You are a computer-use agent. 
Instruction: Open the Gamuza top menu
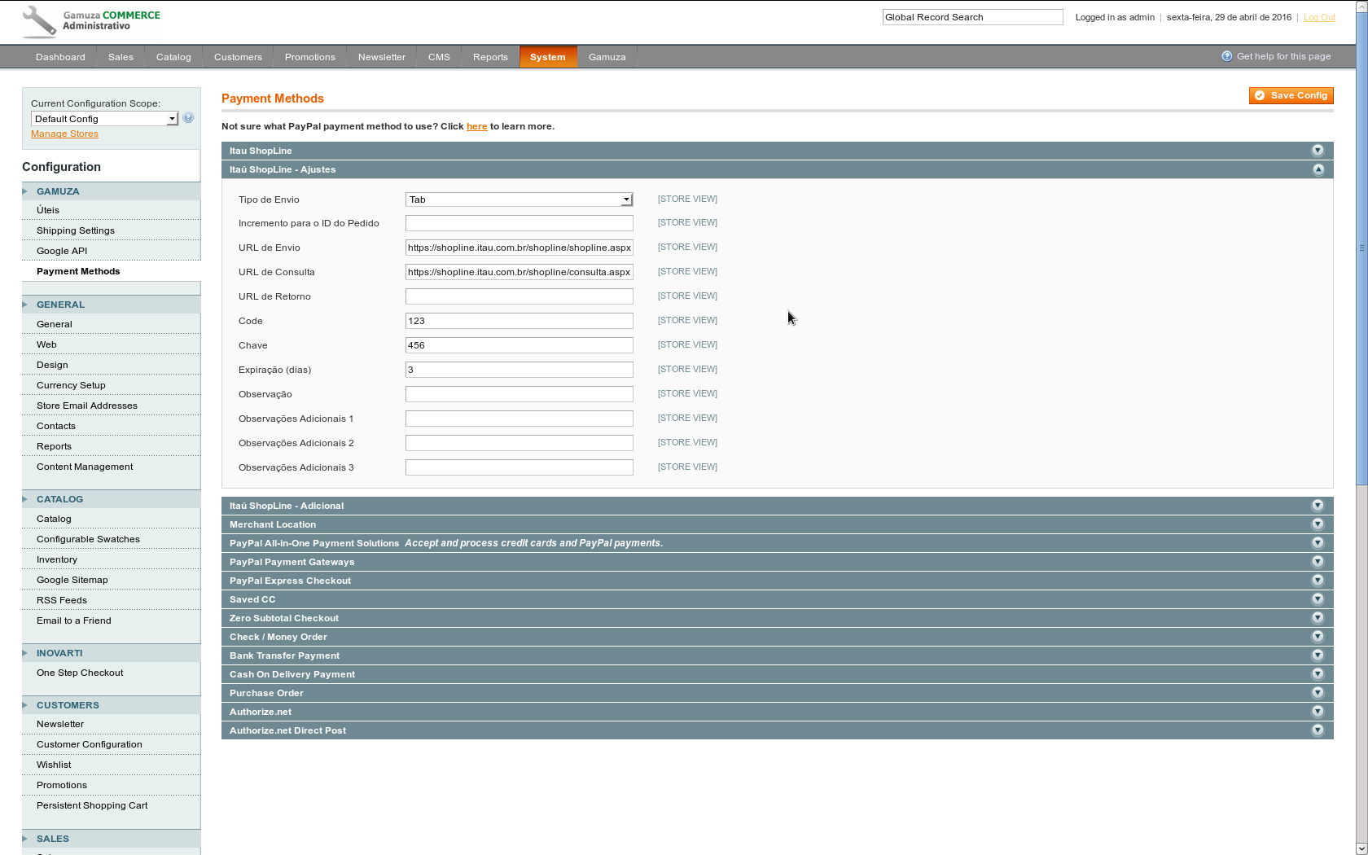[607, 57]
